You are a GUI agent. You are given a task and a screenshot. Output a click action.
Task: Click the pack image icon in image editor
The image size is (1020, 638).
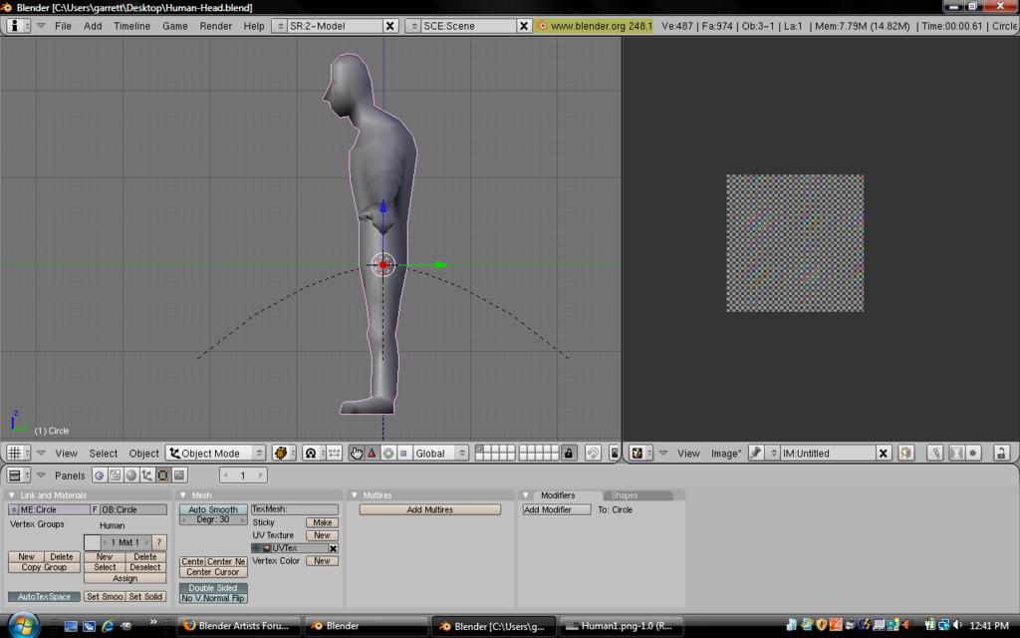(905, 454)
